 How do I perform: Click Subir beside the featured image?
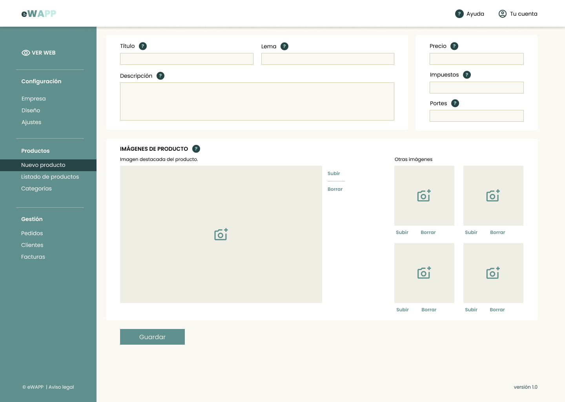334,174
